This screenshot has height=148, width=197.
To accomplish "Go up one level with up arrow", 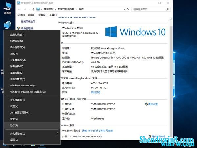I will click(x=33, y=9).
